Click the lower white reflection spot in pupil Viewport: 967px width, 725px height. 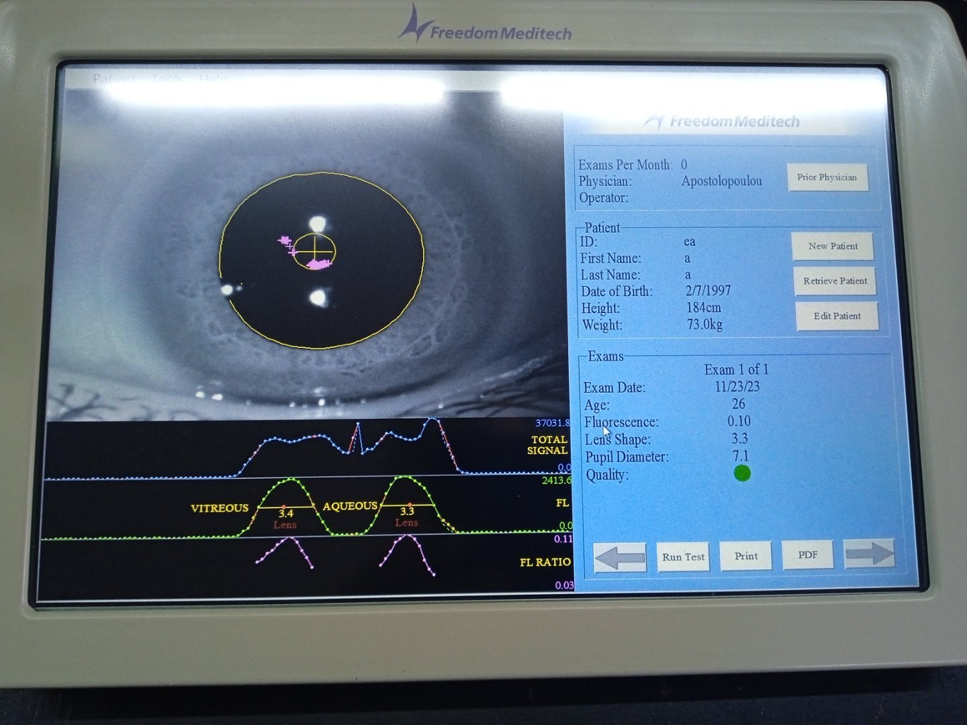point(318,297)
